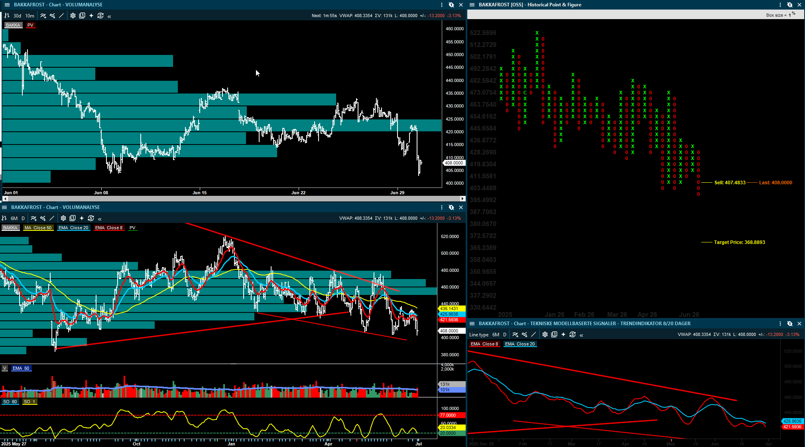Toggle BAKKA series label in 6M chart
Viewport: 805px width, 447px height.
click(x=10, y=228)
